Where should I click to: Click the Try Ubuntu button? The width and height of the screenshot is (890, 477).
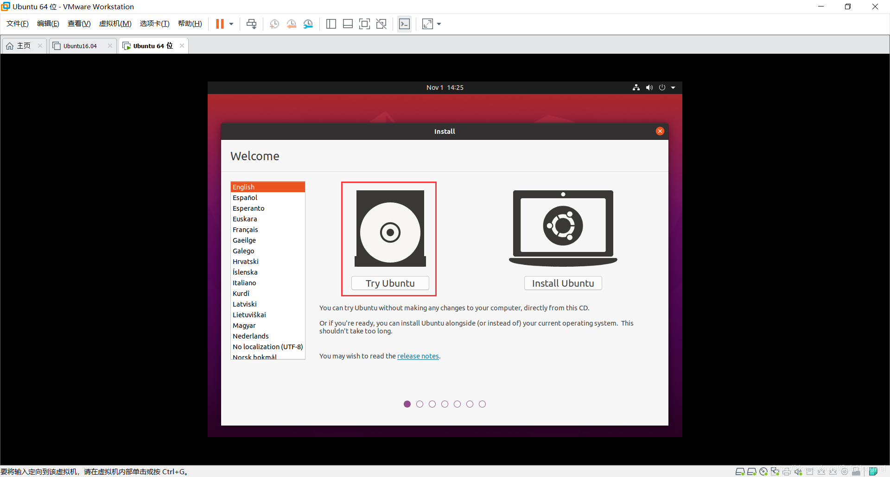390,283
